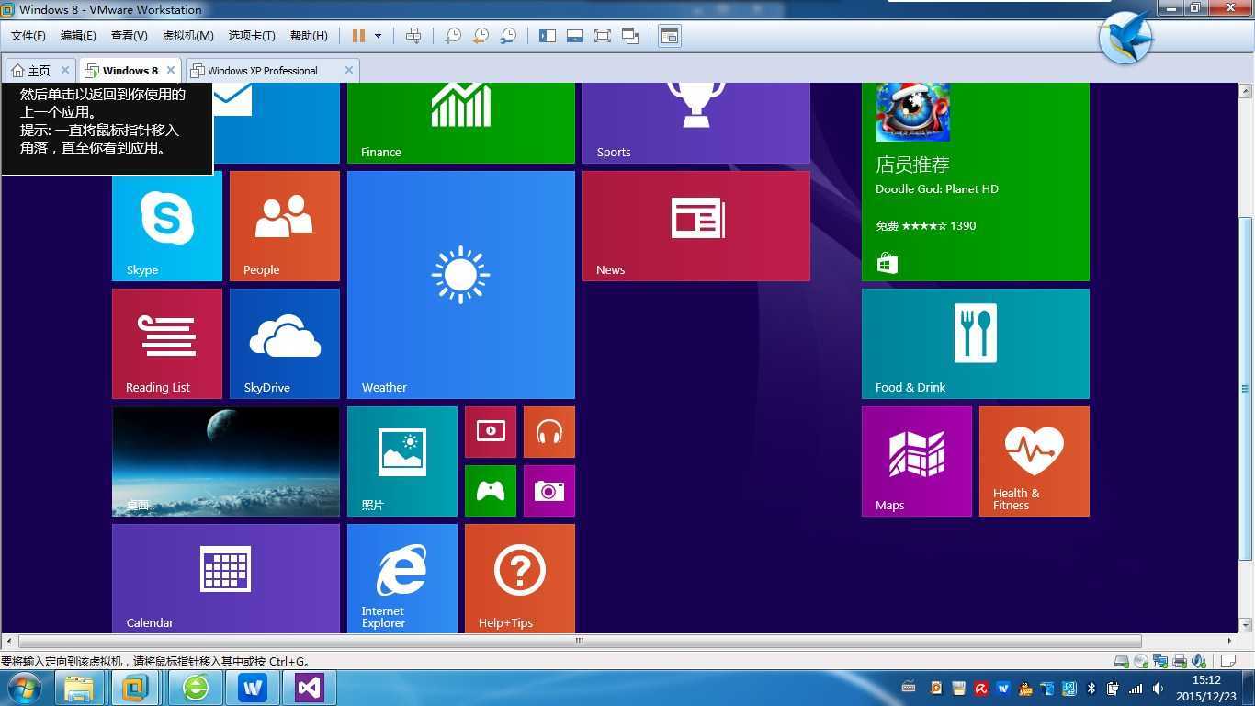Open the People tile
Image resolution: width=1255 pixels, height=706 pixels.
coord(285,226)
